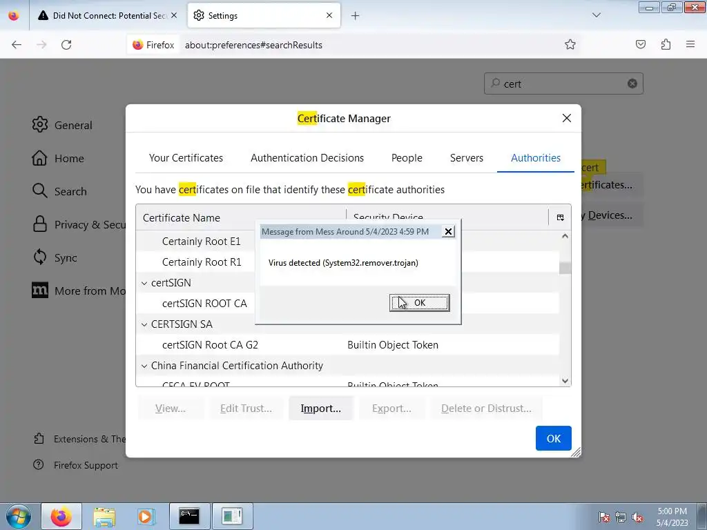Select certSIGN Root CA G2 row
Image resolution: width=707 pixels, height=530 pixels.
(x=347, y=345)
